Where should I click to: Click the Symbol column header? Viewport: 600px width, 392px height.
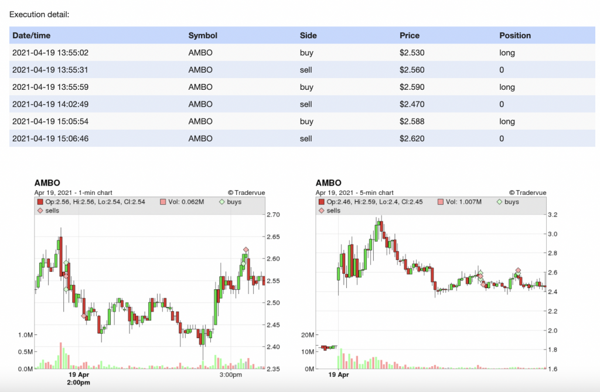click(203, 35)
